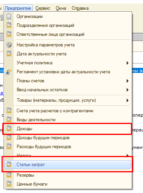
Task: Click Планы счетов text
Action: [30, 81]
